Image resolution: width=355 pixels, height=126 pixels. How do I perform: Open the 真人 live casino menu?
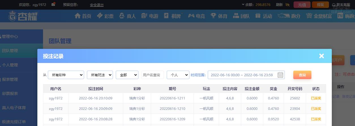127,16
